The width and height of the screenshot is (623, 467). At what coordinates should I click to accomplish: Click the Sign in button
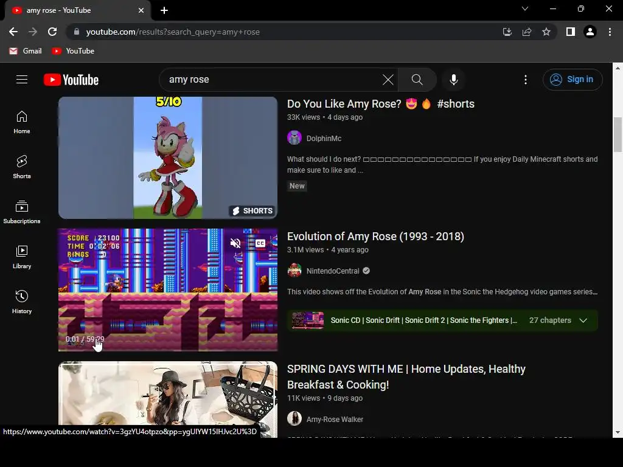(572, 80)
